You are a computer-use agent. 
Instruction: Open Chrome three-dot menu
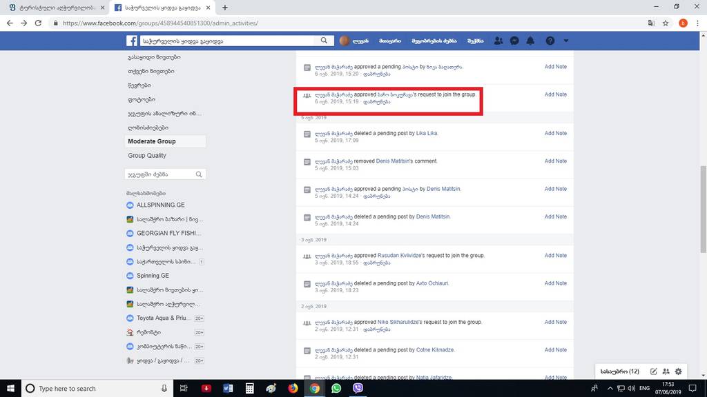tap(697, 23)
